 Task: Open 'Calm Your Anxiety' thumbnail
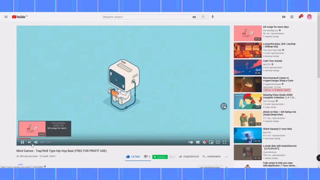click(248, 67)
